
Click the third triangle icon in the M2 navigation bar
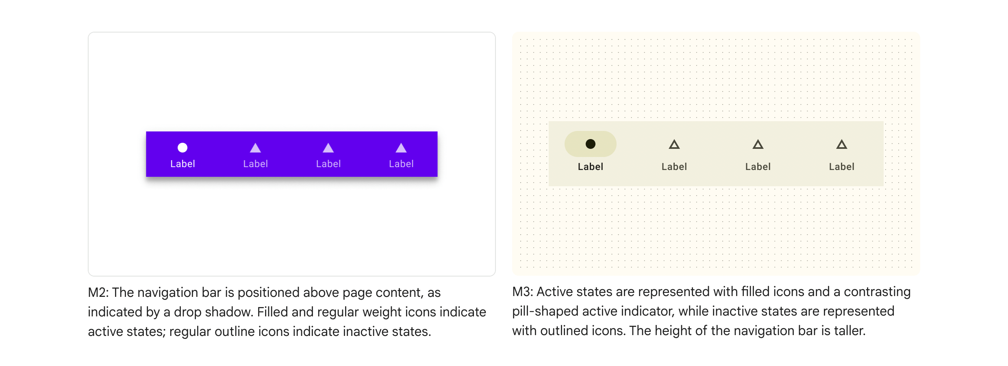point(328,148)
